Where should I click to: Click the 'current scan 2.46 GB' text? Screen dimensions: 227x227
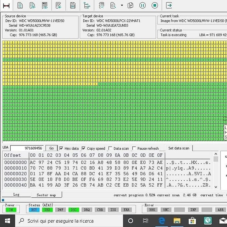[177, 195]
